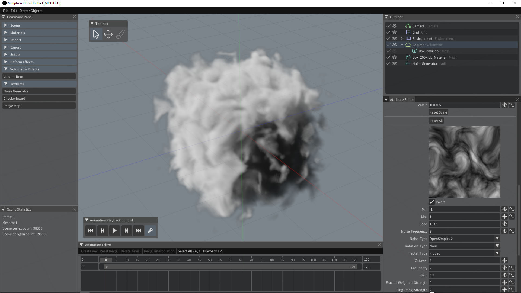Jump to first frame of animation

pyautogui.click(x=91, y=231)
